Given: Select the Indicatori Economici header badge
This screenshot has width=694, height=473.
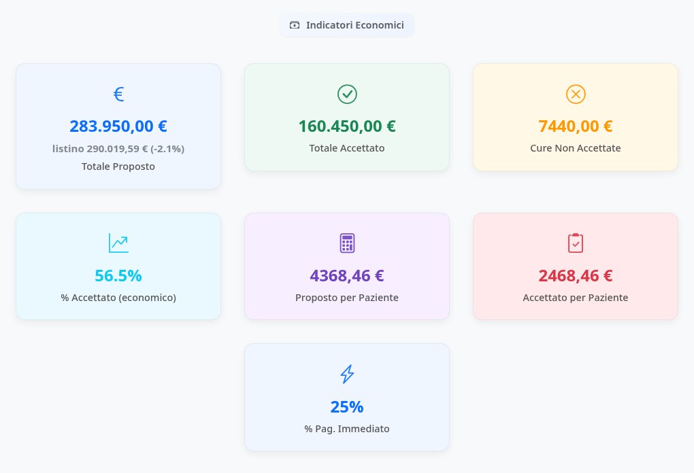Looking at the screenshot, I should pyautogui.click(x=346, y=25).
